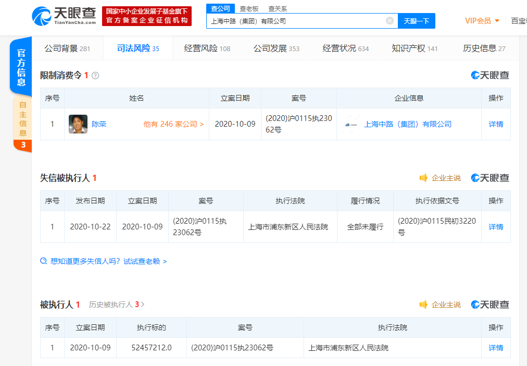
Task: Select the 限制消费令 case number cell
Action: 299,124
